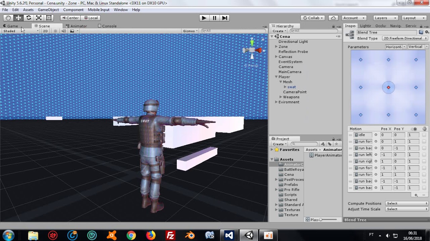Select the Move tool

18,18
